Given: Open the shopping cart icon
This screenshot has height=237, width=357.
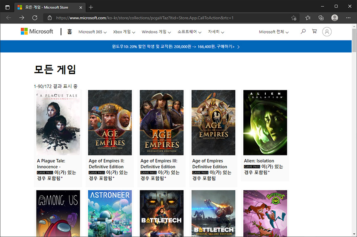Looking at the screenshot, I should click(x=314, y=31).
